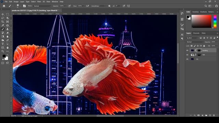The height and width of the screenshot is (123, 219).
Task: Open layer blend mode dropdown Normal
Action: pos(195,42)
